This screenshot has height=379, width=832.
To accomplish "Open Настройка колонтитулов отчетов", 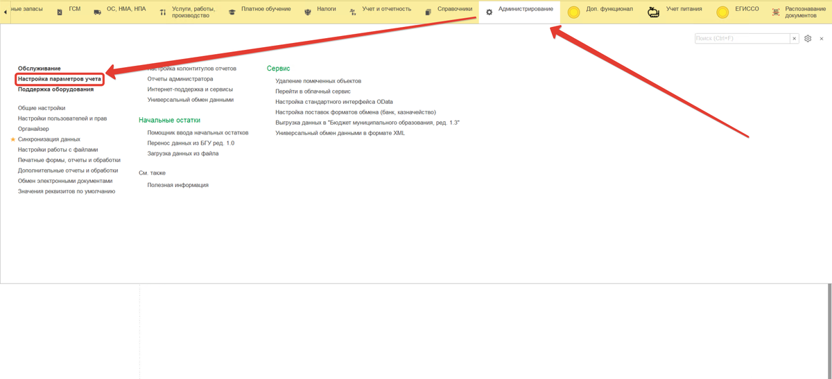I will [192, 69].
